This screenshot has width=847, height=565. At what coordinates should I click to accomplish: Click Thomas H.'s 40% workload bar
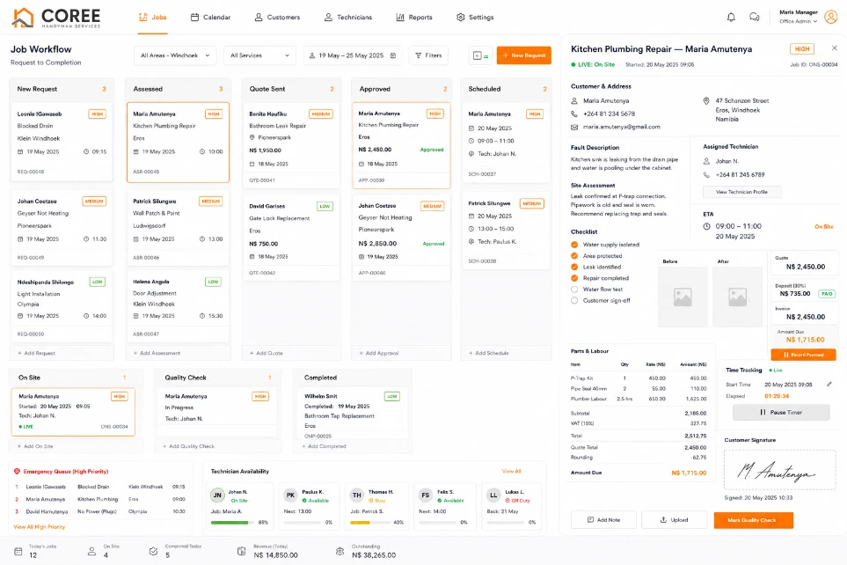(x=370, y=523)
